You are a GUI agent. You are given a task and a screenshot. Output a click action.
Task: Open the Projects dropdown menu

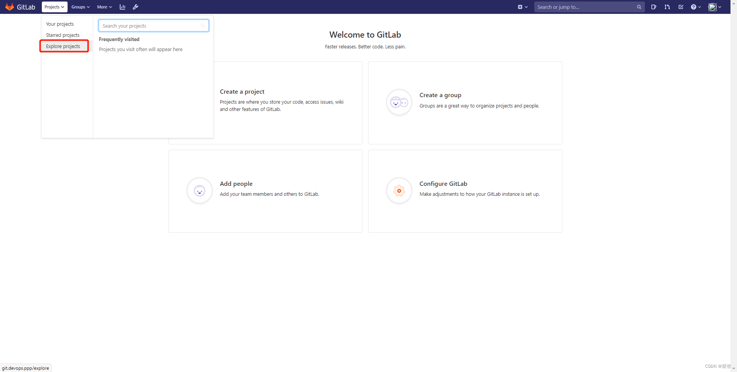[x=55, y=7]
